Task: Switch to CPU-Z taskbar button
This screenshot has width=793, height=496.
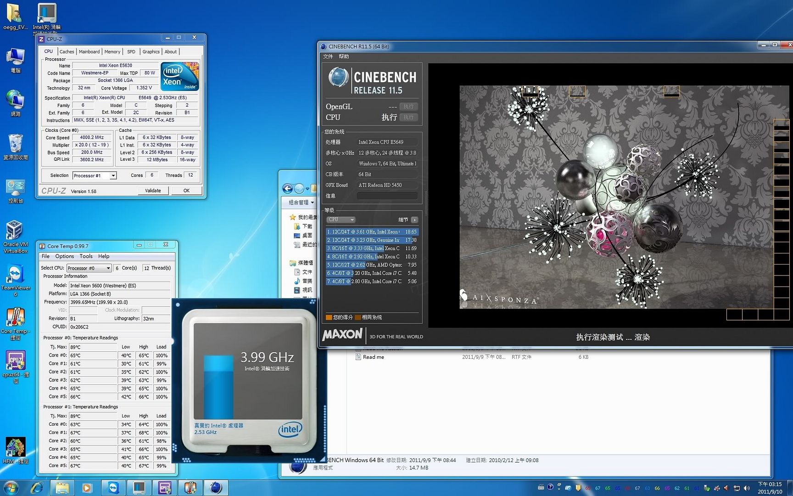Action: (x=165, y=488)
